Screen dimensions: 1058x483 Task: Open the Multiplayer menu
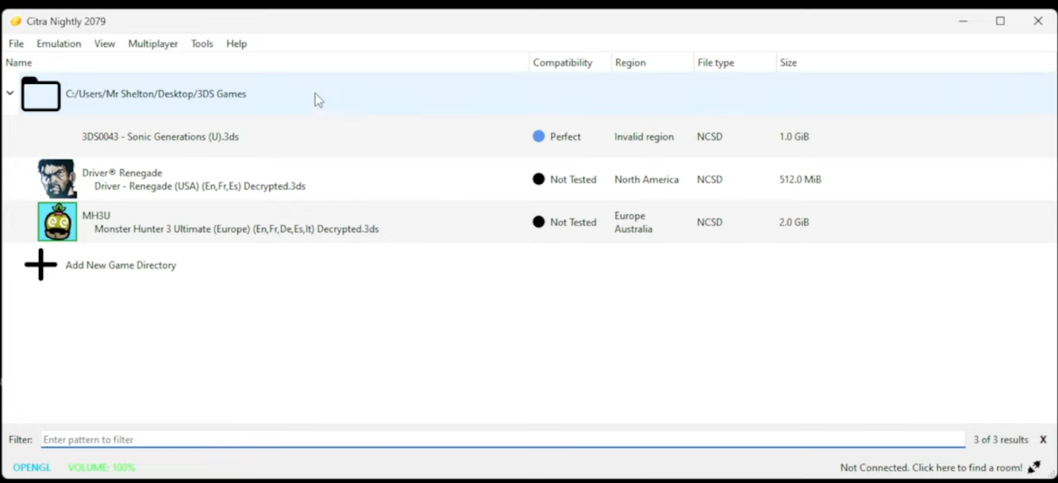click(x=153, y=44)
